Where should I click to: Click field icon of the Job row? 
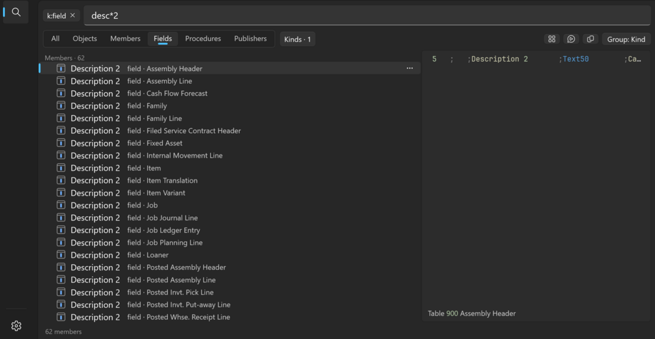point(61,205)
